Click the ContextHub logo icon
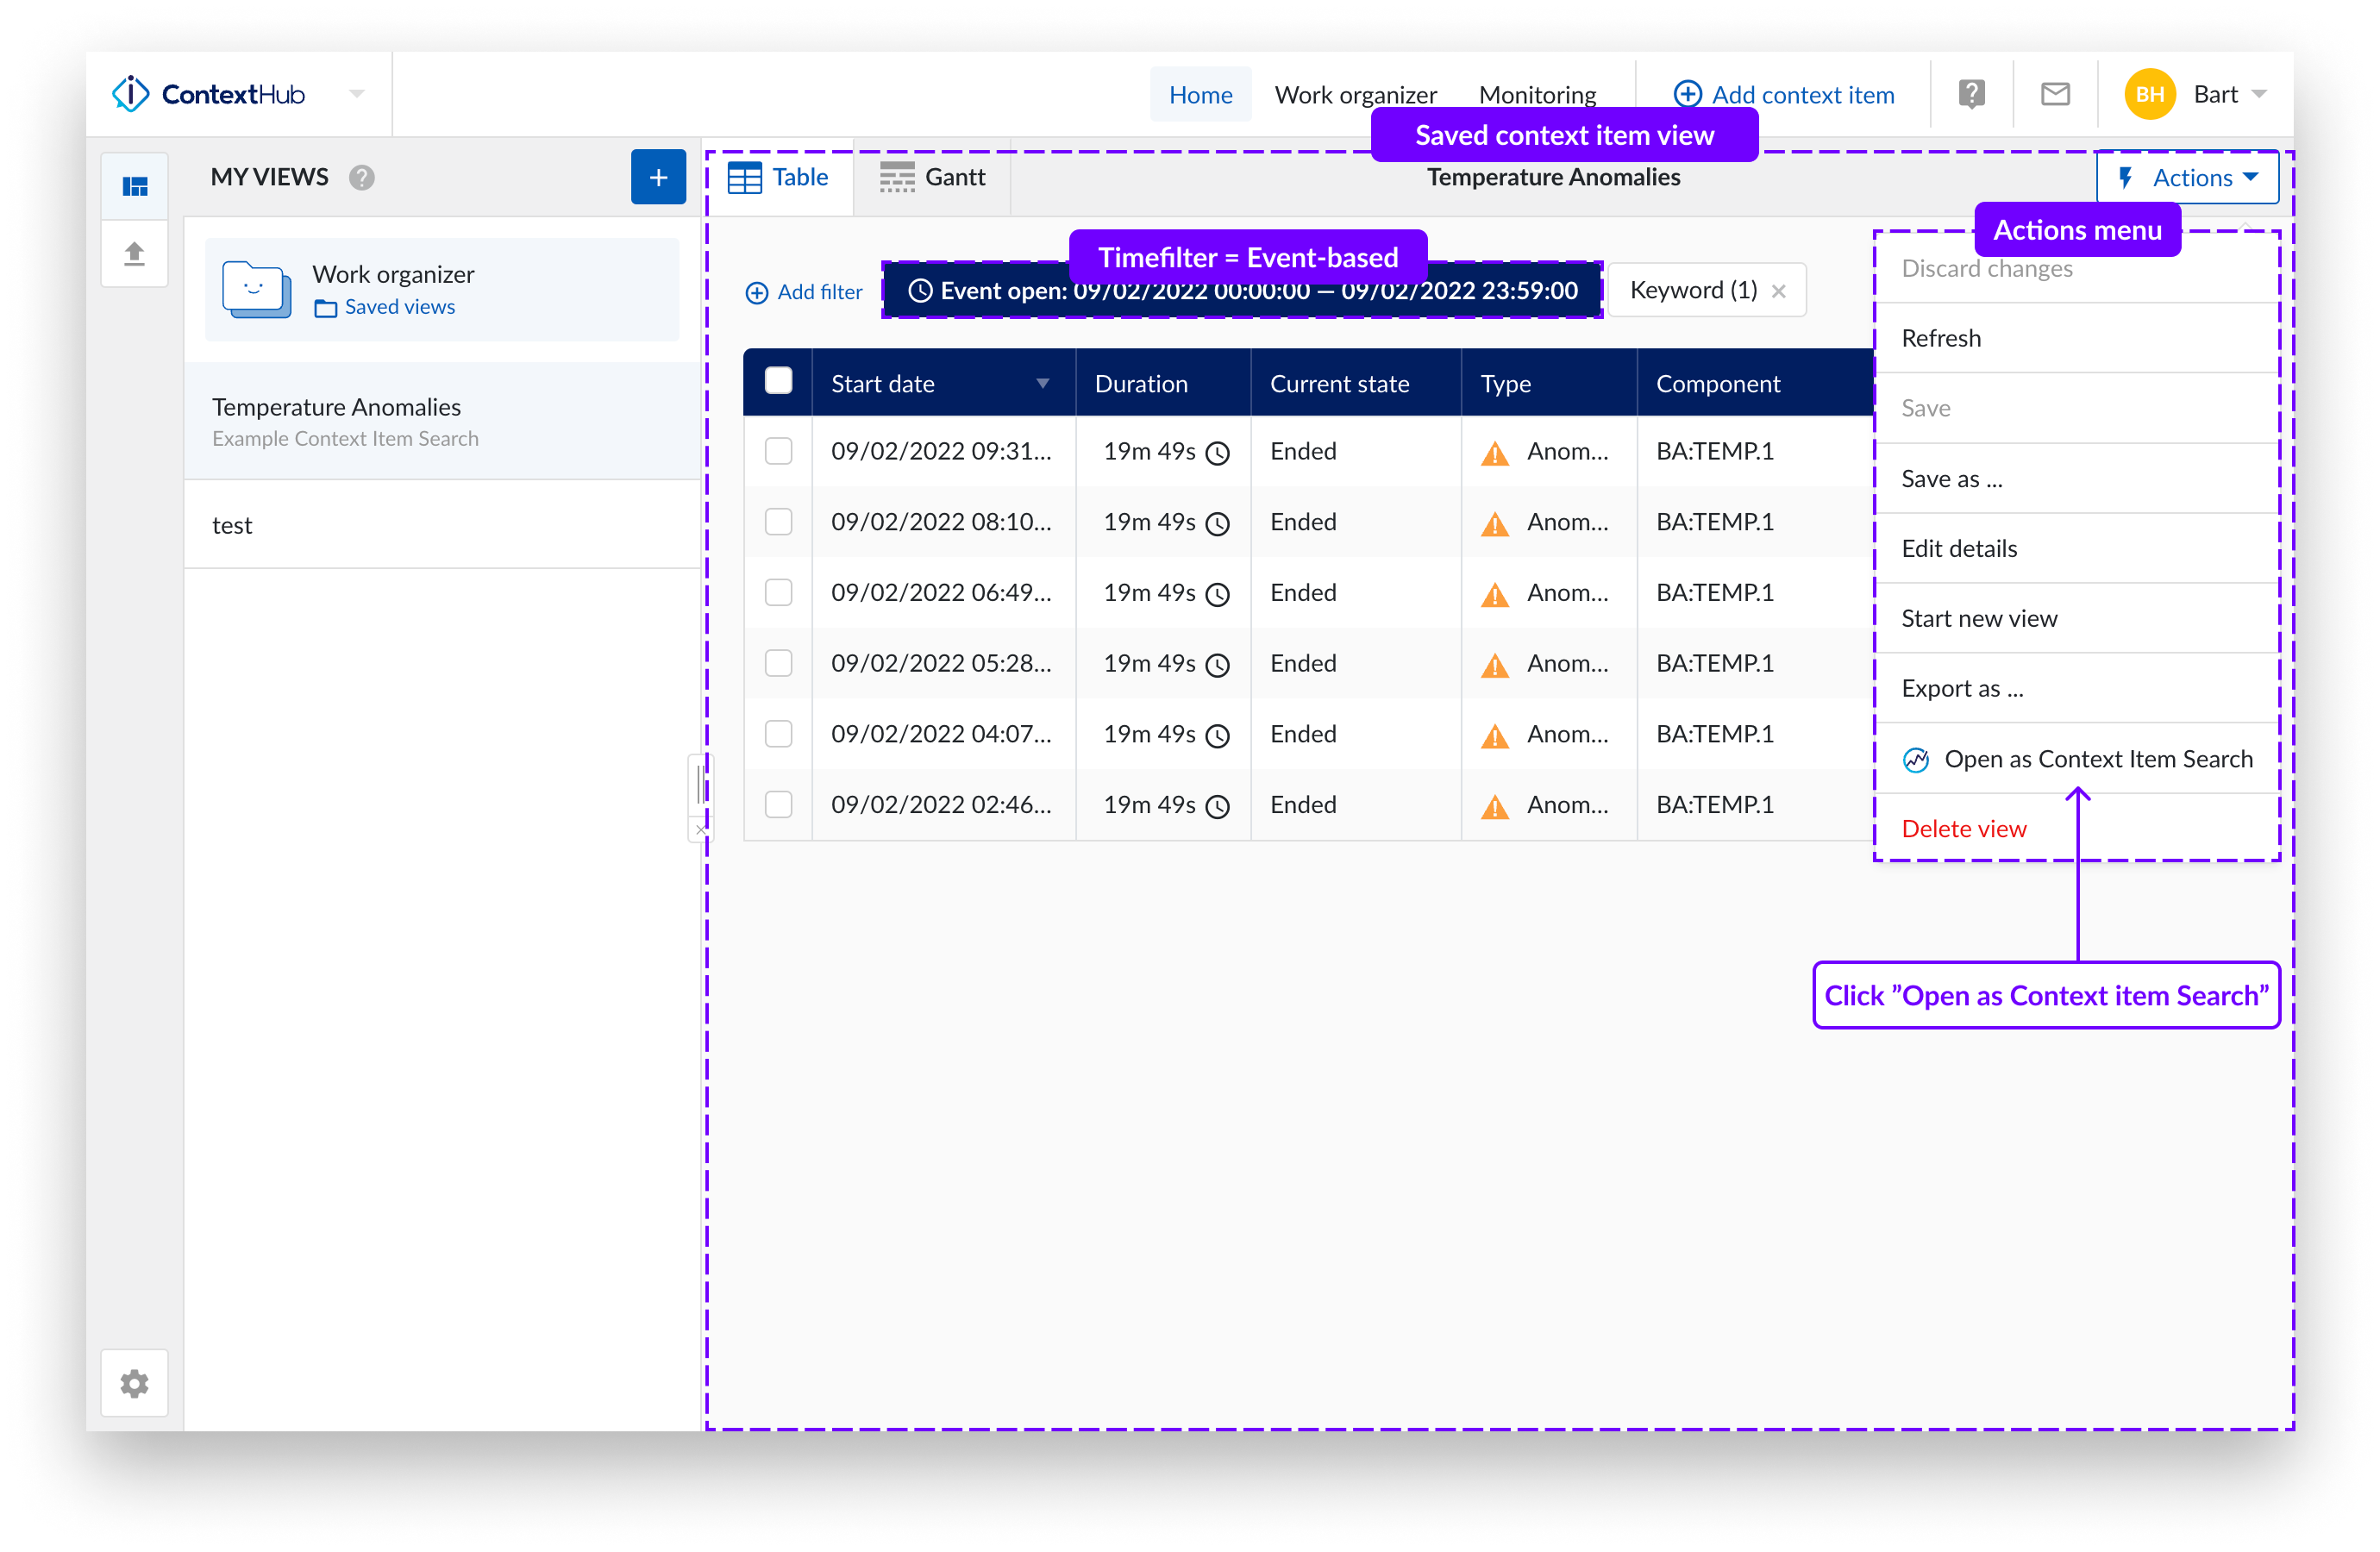Image resolution: width=2380 pixels, height=1552 pixels. [x=131, y=94]
